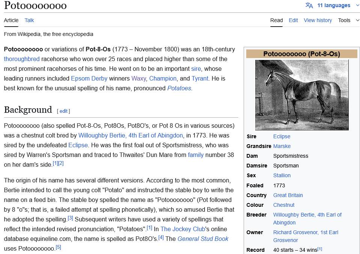
Task: Select the 1773 foaled value
Action: coord(279,185)
